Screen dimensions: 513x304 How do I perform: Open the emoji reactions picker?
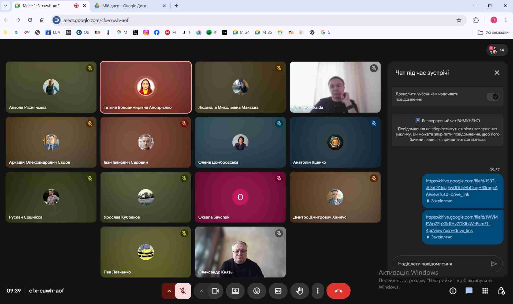[x=256, y=291]
